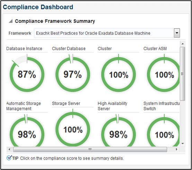Click the TIP checkmark icon

(x=9, y=158)
